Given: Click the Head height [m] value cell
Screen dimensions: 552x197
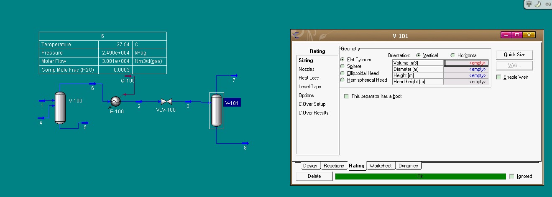Looking at the screenshot, I should [466, 82].
